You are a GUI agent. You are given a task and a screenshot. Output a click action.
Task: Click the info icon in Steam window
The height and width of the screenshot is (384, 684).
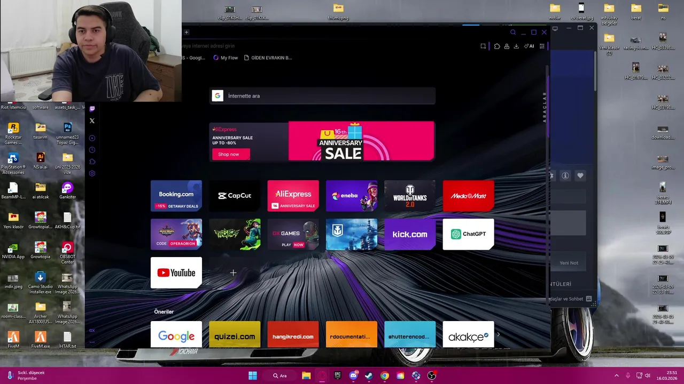[x=565, y=175]
